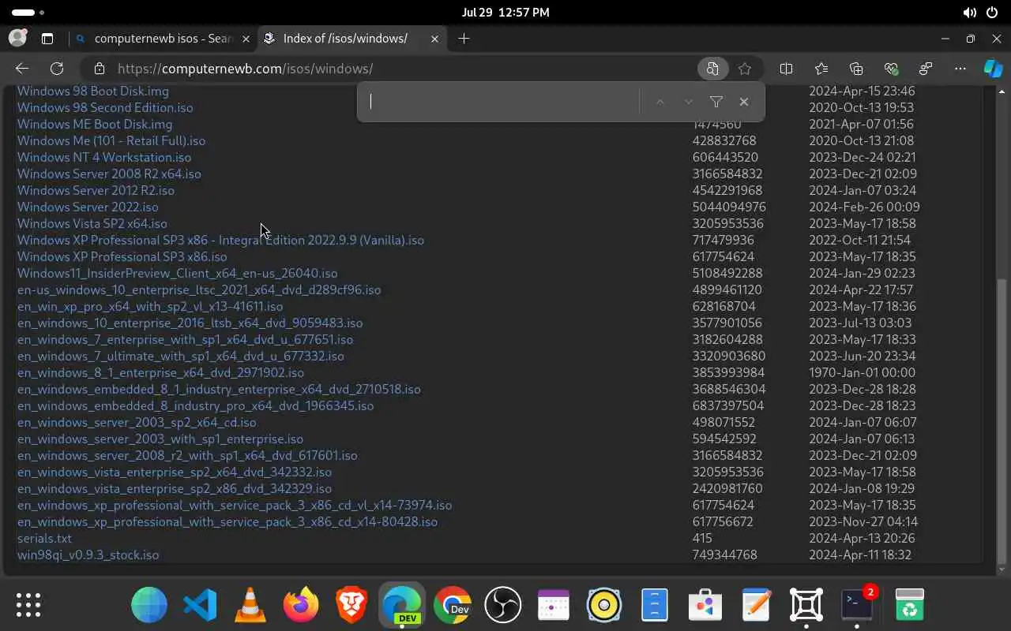
Task: Click file size 5044094976
Action: click(729, 207)
